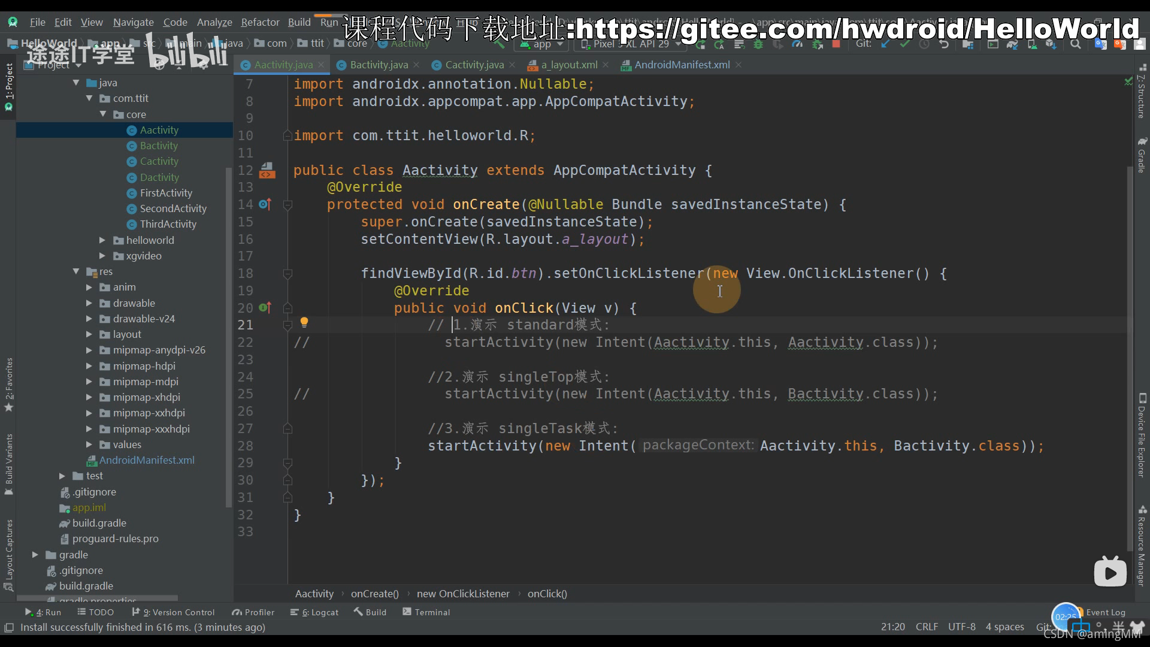Open the TODO tool window
This screenshot has width=1150, height=647.
click(x=95, y=612)
